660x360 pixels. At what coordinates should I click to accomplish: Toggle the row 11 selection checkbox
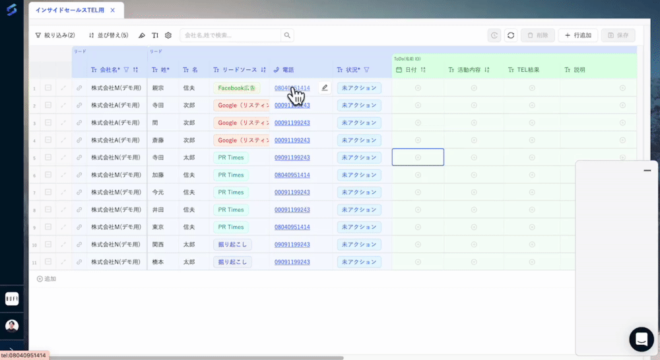(48, 262)
